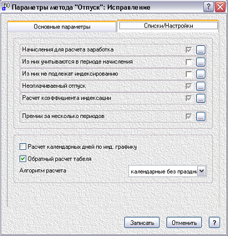Select the Списки/Настройки tab
This screenshot has height=236, width=228.
168,26
